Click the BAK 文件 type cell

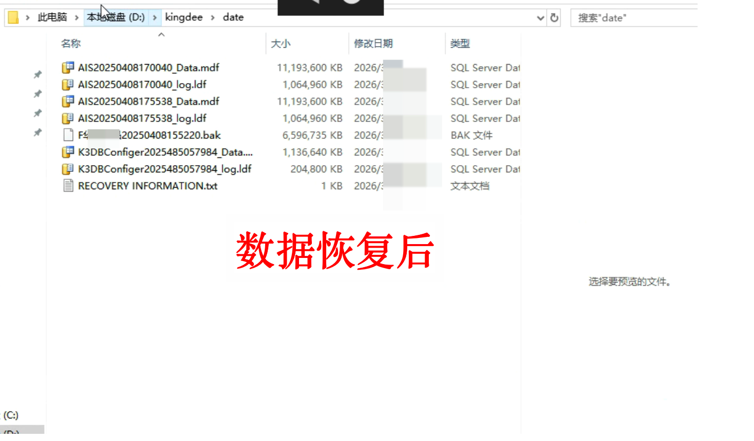coord(471,135)
